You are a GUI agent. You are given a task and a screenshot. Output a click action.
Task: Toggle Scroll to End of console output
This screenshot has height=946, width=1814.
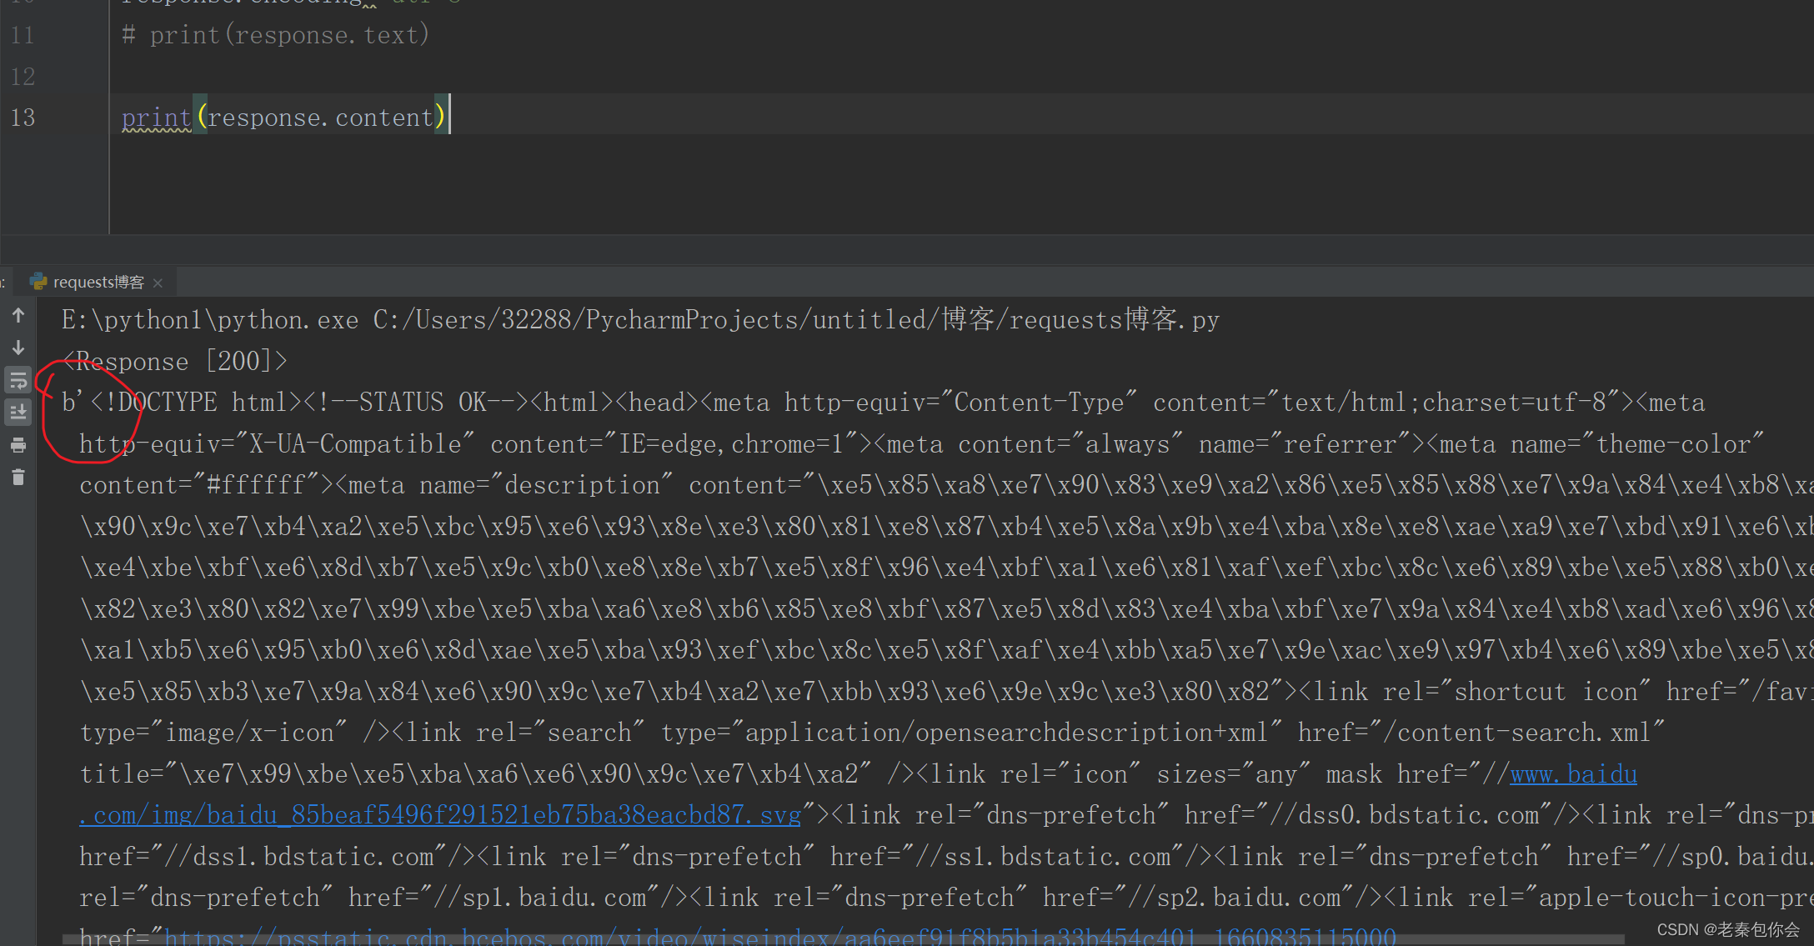[18, 412]
